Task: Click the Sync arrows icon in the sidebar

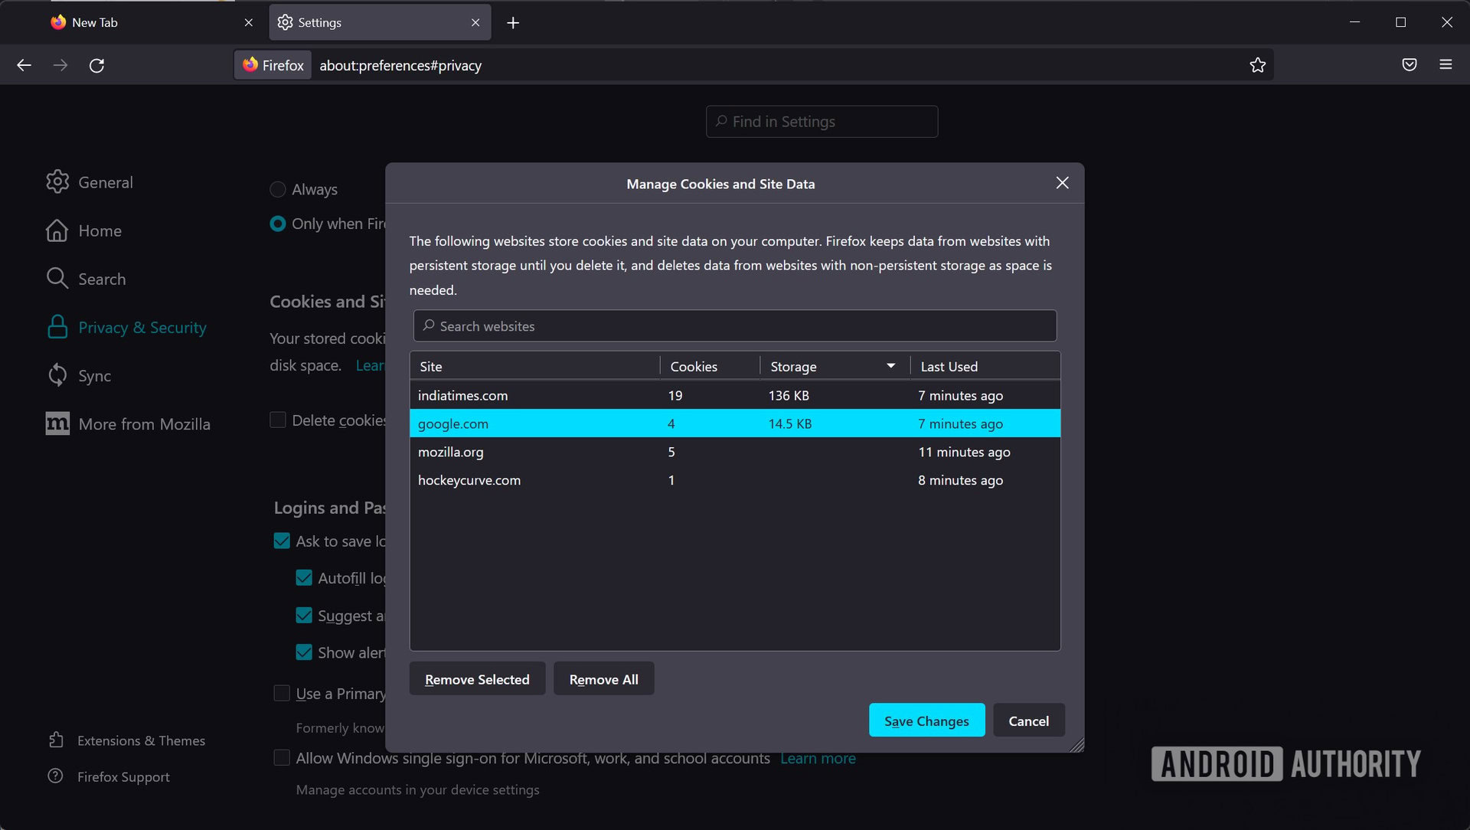Action: tap(57, 375)
